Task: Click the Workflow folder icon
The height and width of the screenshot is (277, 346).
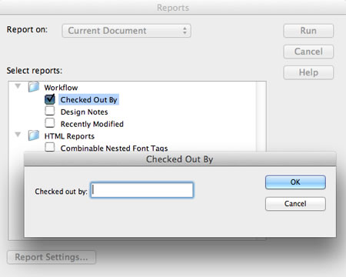Action: click(34, 87)
